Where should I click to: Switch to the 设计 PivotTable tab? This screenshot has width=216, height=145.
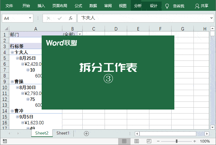tap(153, 6)
